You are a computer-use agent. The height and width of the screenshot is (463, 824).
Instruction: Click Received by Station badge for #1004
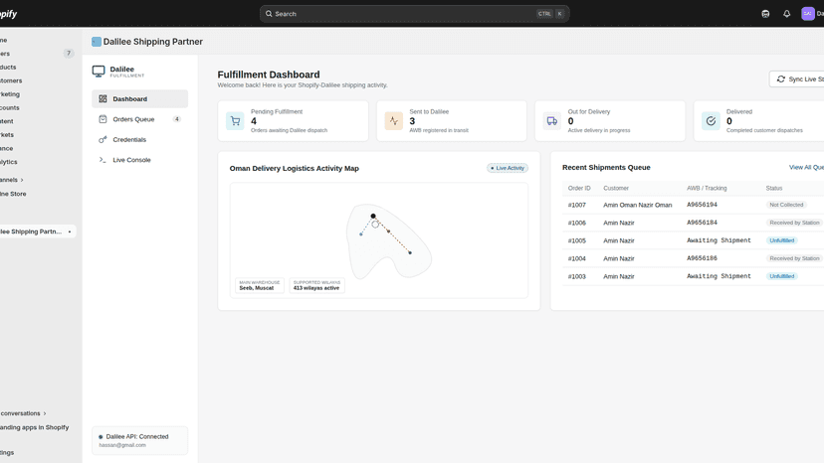coord(794,258)
